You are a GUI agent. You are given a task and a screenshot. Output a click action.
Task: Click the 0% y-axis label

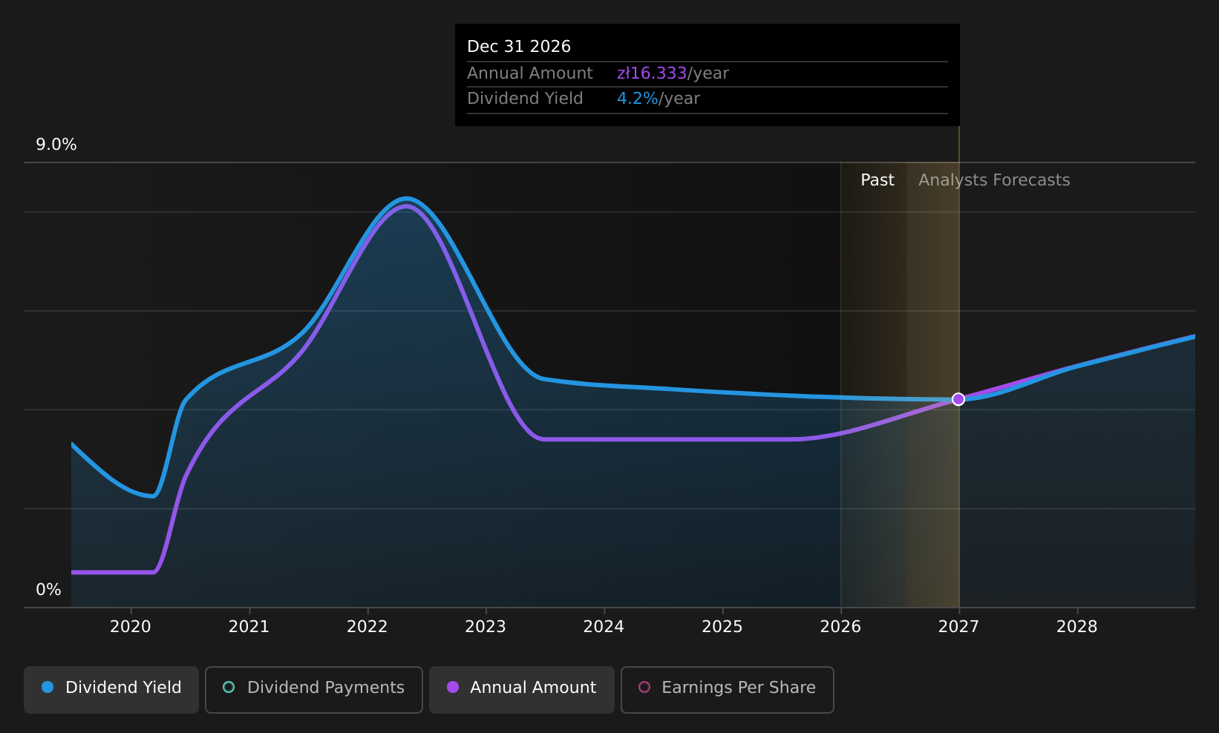click(x=49, y=590)
